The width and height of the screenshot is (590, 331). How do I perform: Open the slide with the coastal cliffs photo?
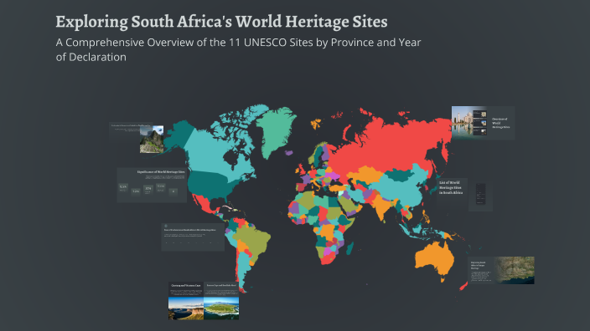coord(186,301)
